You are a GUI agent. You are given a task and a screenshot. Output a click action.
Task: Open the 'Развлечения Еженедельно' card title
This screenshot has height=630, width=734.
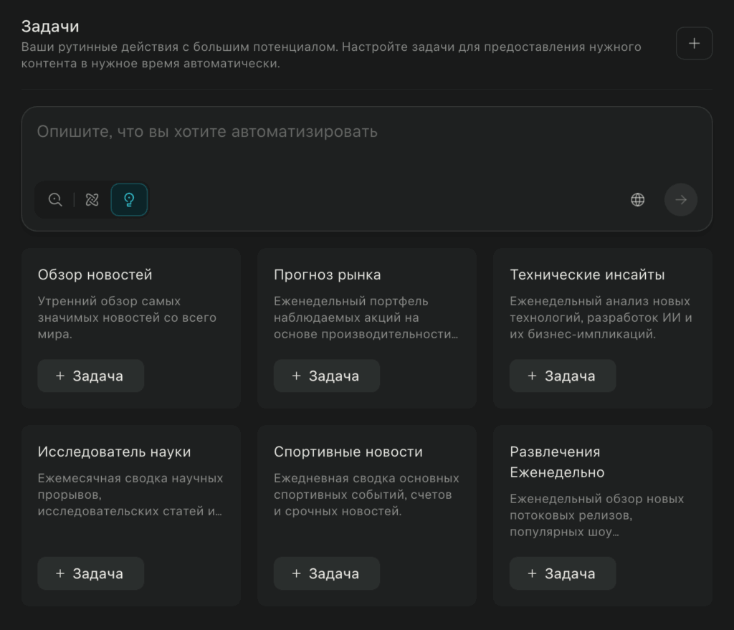point(556,462)
